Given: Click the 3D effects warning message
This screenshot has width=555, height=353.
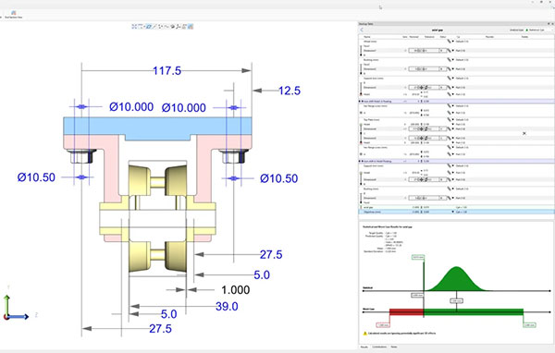Looking at the screenshot, I should tap(401, 334).
